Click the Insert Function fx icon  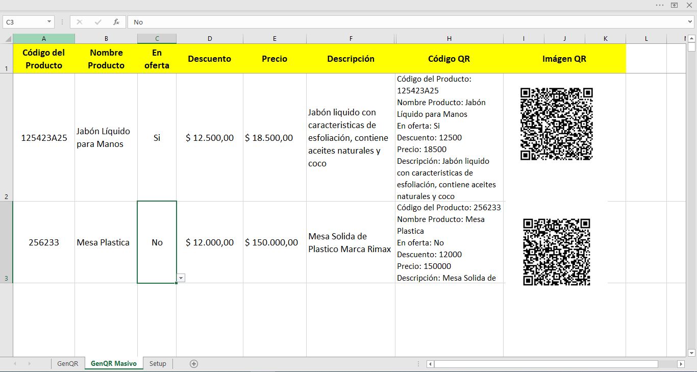116,22
